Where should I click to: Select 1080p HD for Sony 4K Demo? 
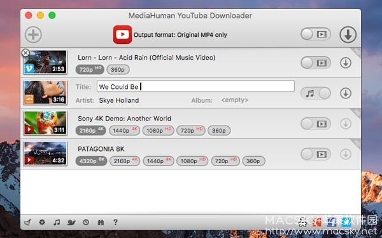(x=159, y=130)
